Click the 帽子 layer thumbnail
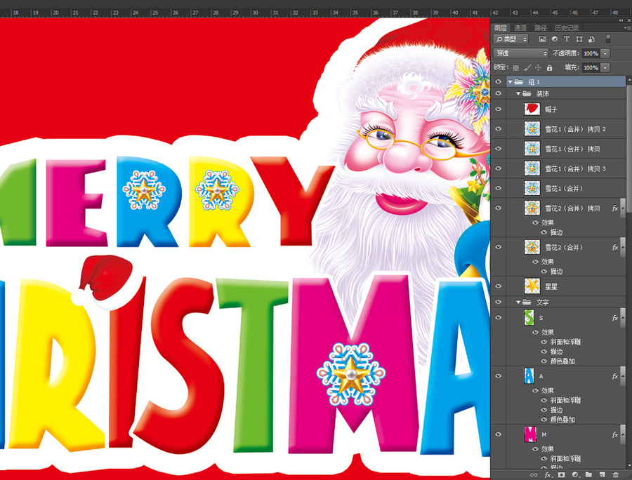The image size is (632, 480). pyautogui.click(x=532, y=109)
